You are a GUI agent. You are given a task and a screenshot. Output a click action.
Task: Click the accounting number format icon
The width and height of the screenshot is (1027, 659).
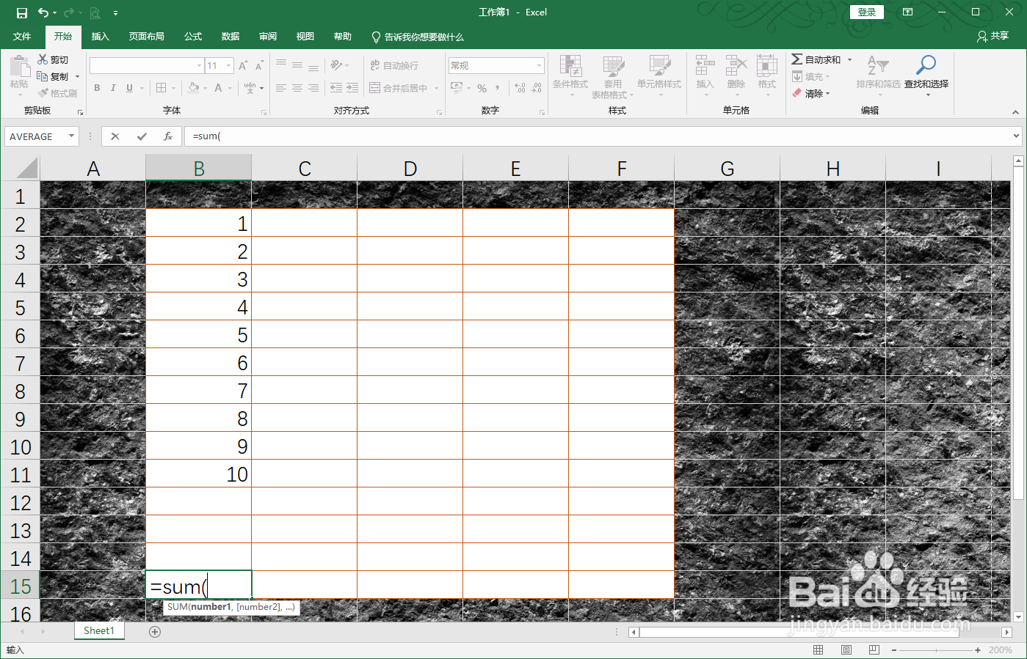[457, 88]
